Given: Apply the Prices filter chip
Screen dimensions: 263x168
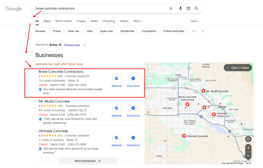Looking at the screenshot, I should pos(57,31).
